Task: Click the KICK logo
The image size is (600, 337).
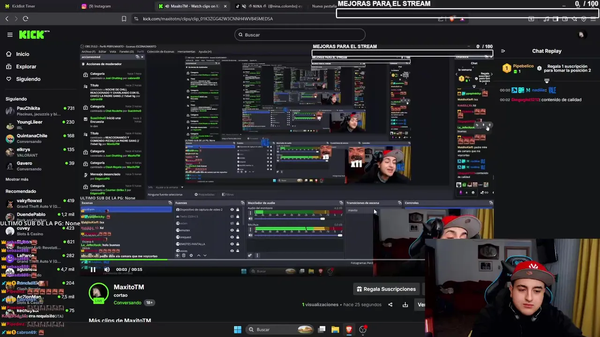Action: [34, 35]
